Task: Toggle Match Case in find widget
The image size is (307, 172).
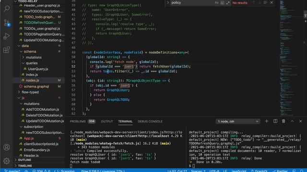Action: click(216, 3)
